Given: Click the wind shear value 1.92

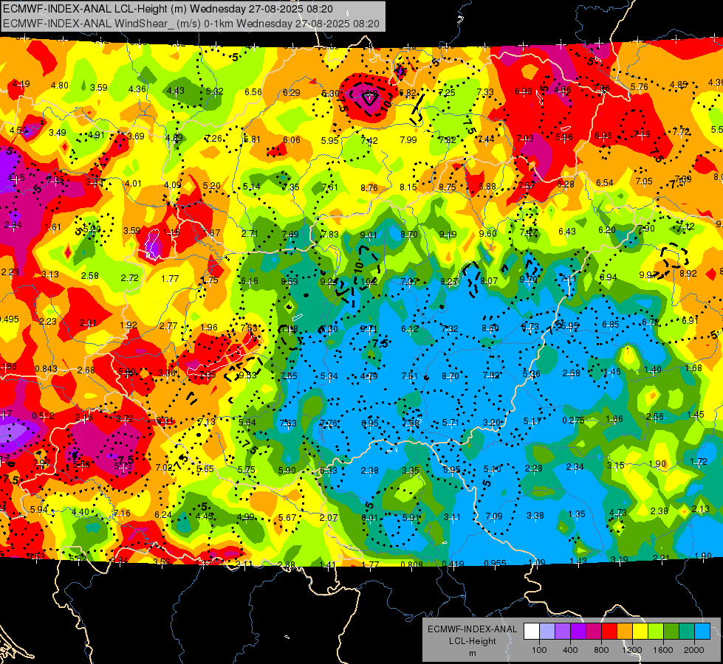Looking at the screenshot, I should (x=129, y=325).
